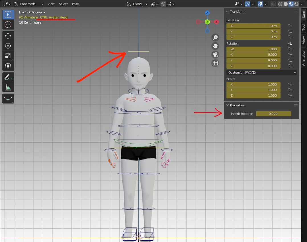Screen dimensions: 307x242
Task: Choose the 3D Cursor tool
Action: (x=8, y=25)
